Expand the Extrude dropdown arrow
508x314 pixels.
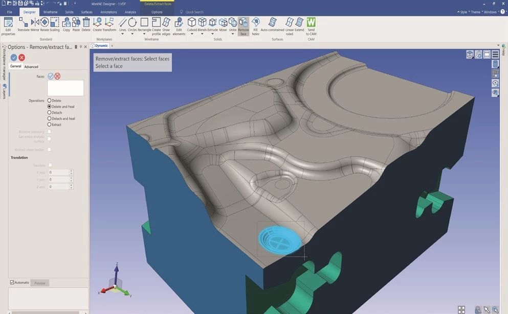(x=212, y=34)
